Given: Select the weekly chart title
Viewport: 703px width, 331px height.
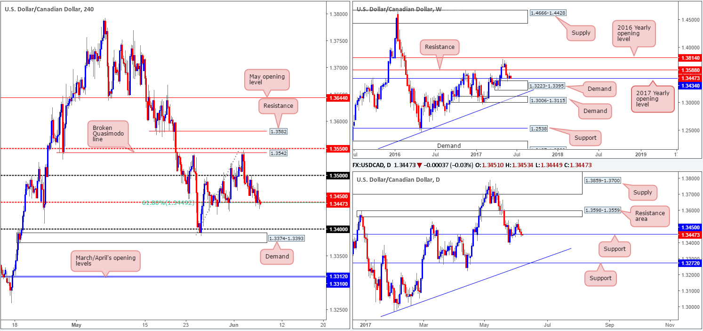Looking at the screenshot, I should pyautogui.click(x=399, y=8).
